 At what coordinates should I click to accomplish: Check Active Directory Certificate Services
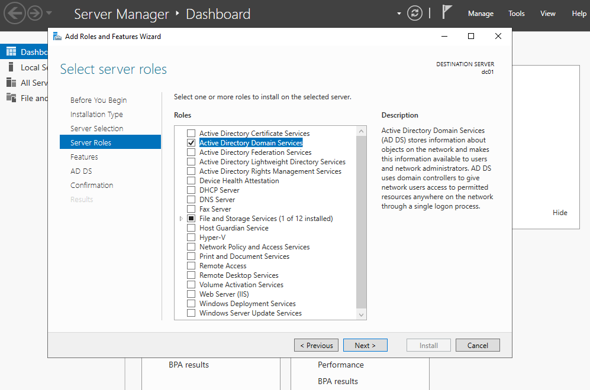pyautogui.click(x=191, y=134)
